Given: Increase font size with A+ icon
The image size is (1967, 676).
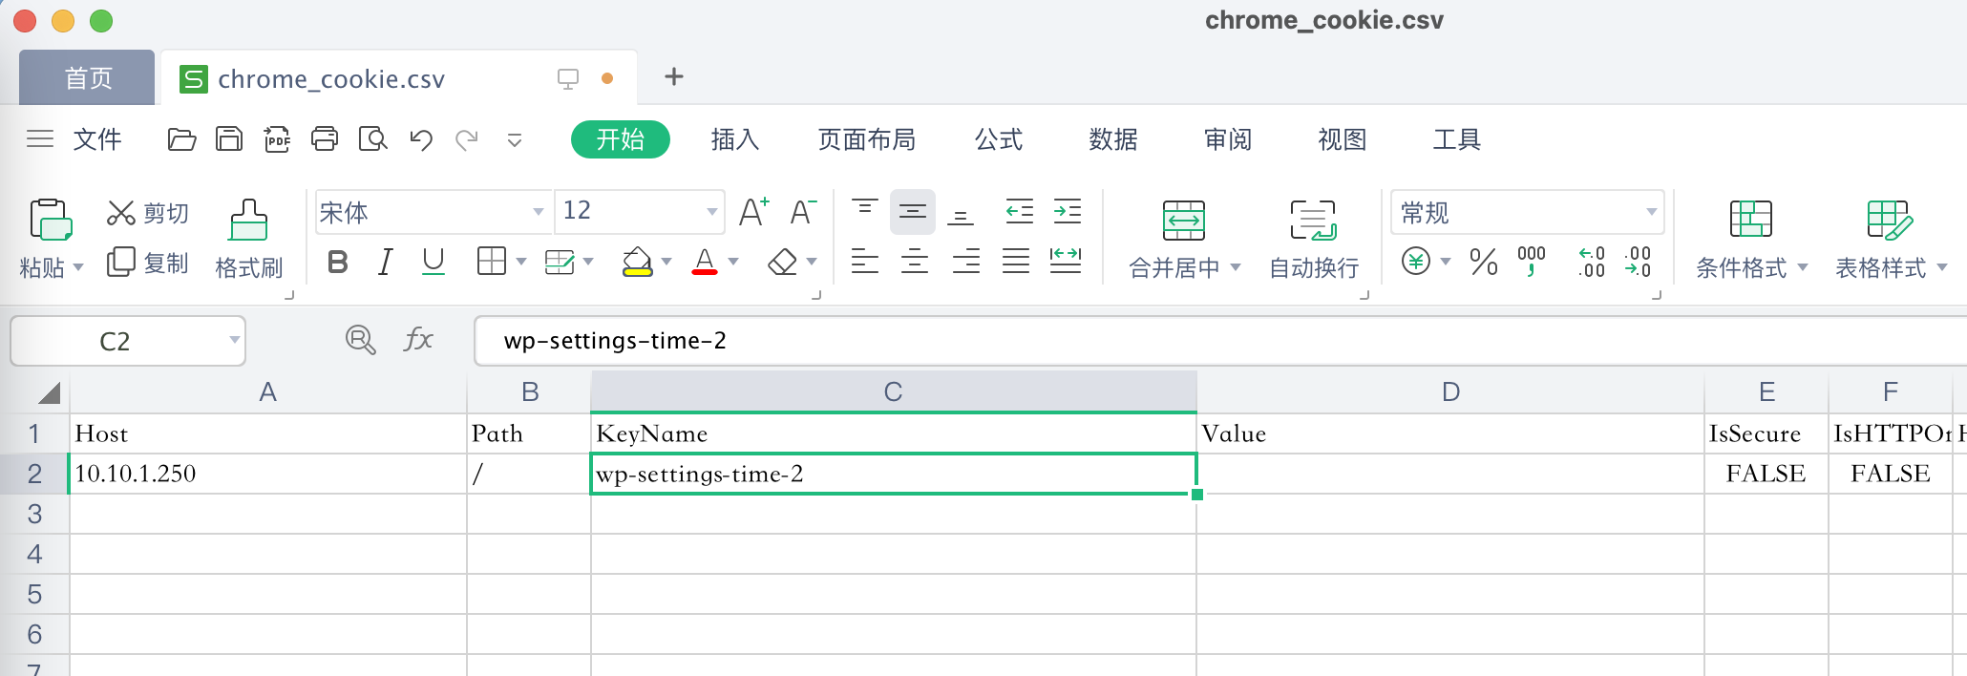Looking at the screenshot, I should 754,212.
